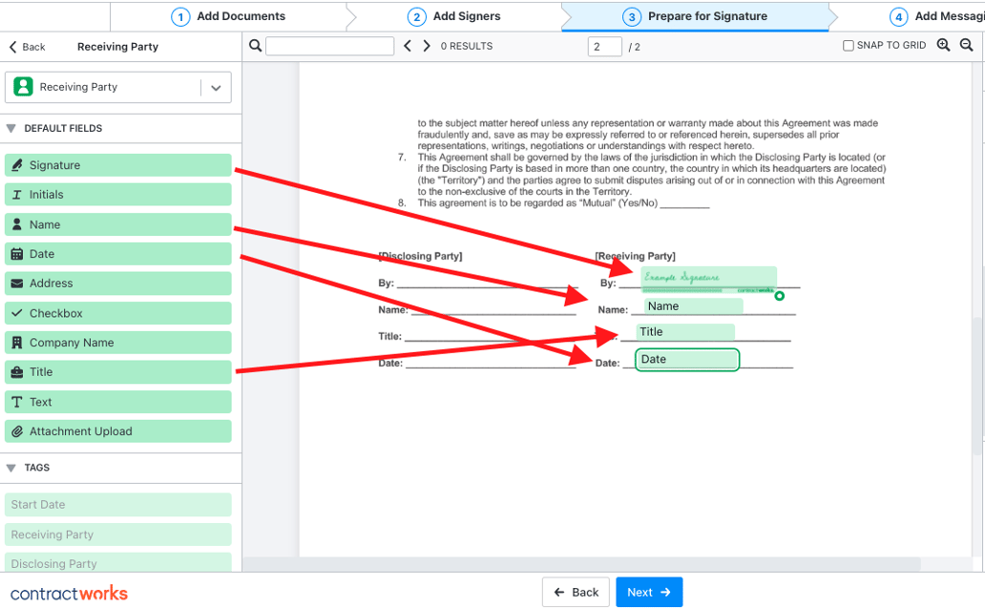Image resolution: width=985 pixels, height=609 pixels.
Task: Select the Initials field icon
Action: coord(16,194)
